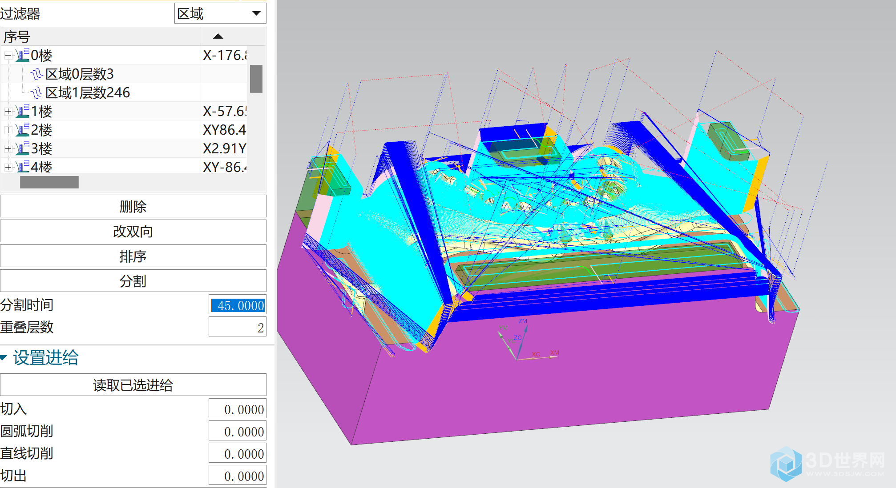Select the 0楼 floor icon

[22, 55]
